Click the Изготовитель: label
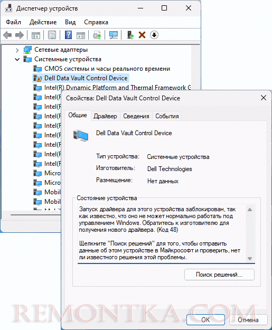The width and height of the screenshot is (272, 330). click(116, 168)
